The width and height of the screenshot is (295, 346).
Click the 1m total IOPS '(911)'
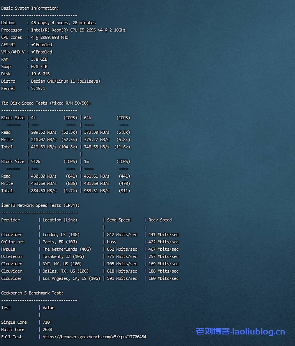[x=125, y=191]
